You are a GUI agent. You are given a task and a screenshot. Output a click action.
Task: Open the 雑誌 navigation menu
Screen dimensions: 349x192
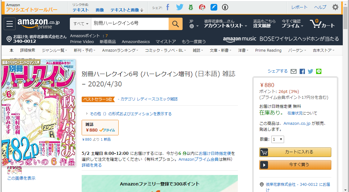tap(198, 50)
